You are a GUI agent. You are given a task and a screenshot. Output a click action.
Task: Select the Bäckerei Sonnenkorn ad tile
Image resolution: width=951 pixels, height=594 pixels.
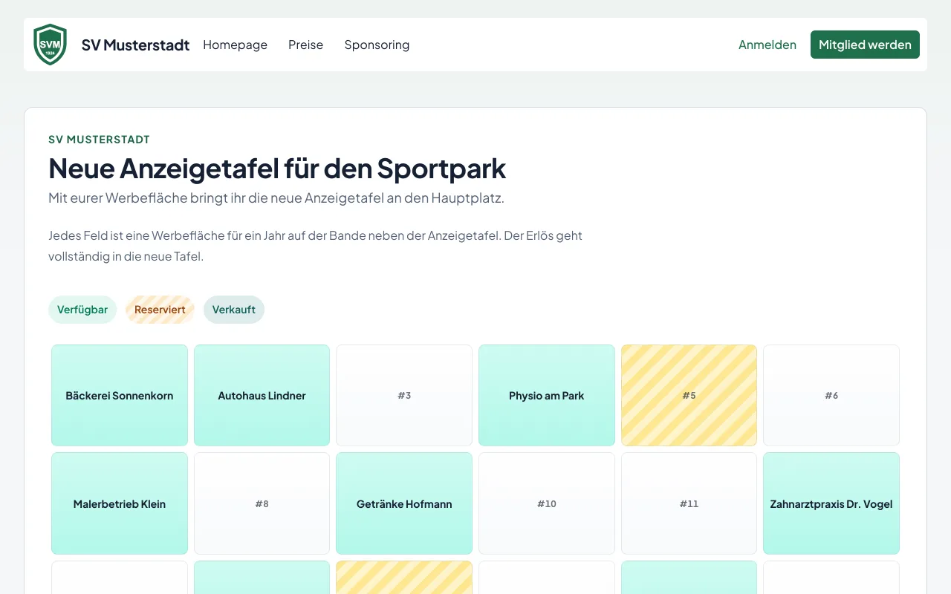[x=120, y=396]
